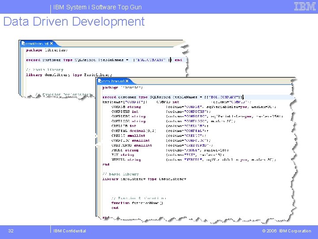
Task: Click the '// basic library' comment in front editor
Action: [121, 174]
